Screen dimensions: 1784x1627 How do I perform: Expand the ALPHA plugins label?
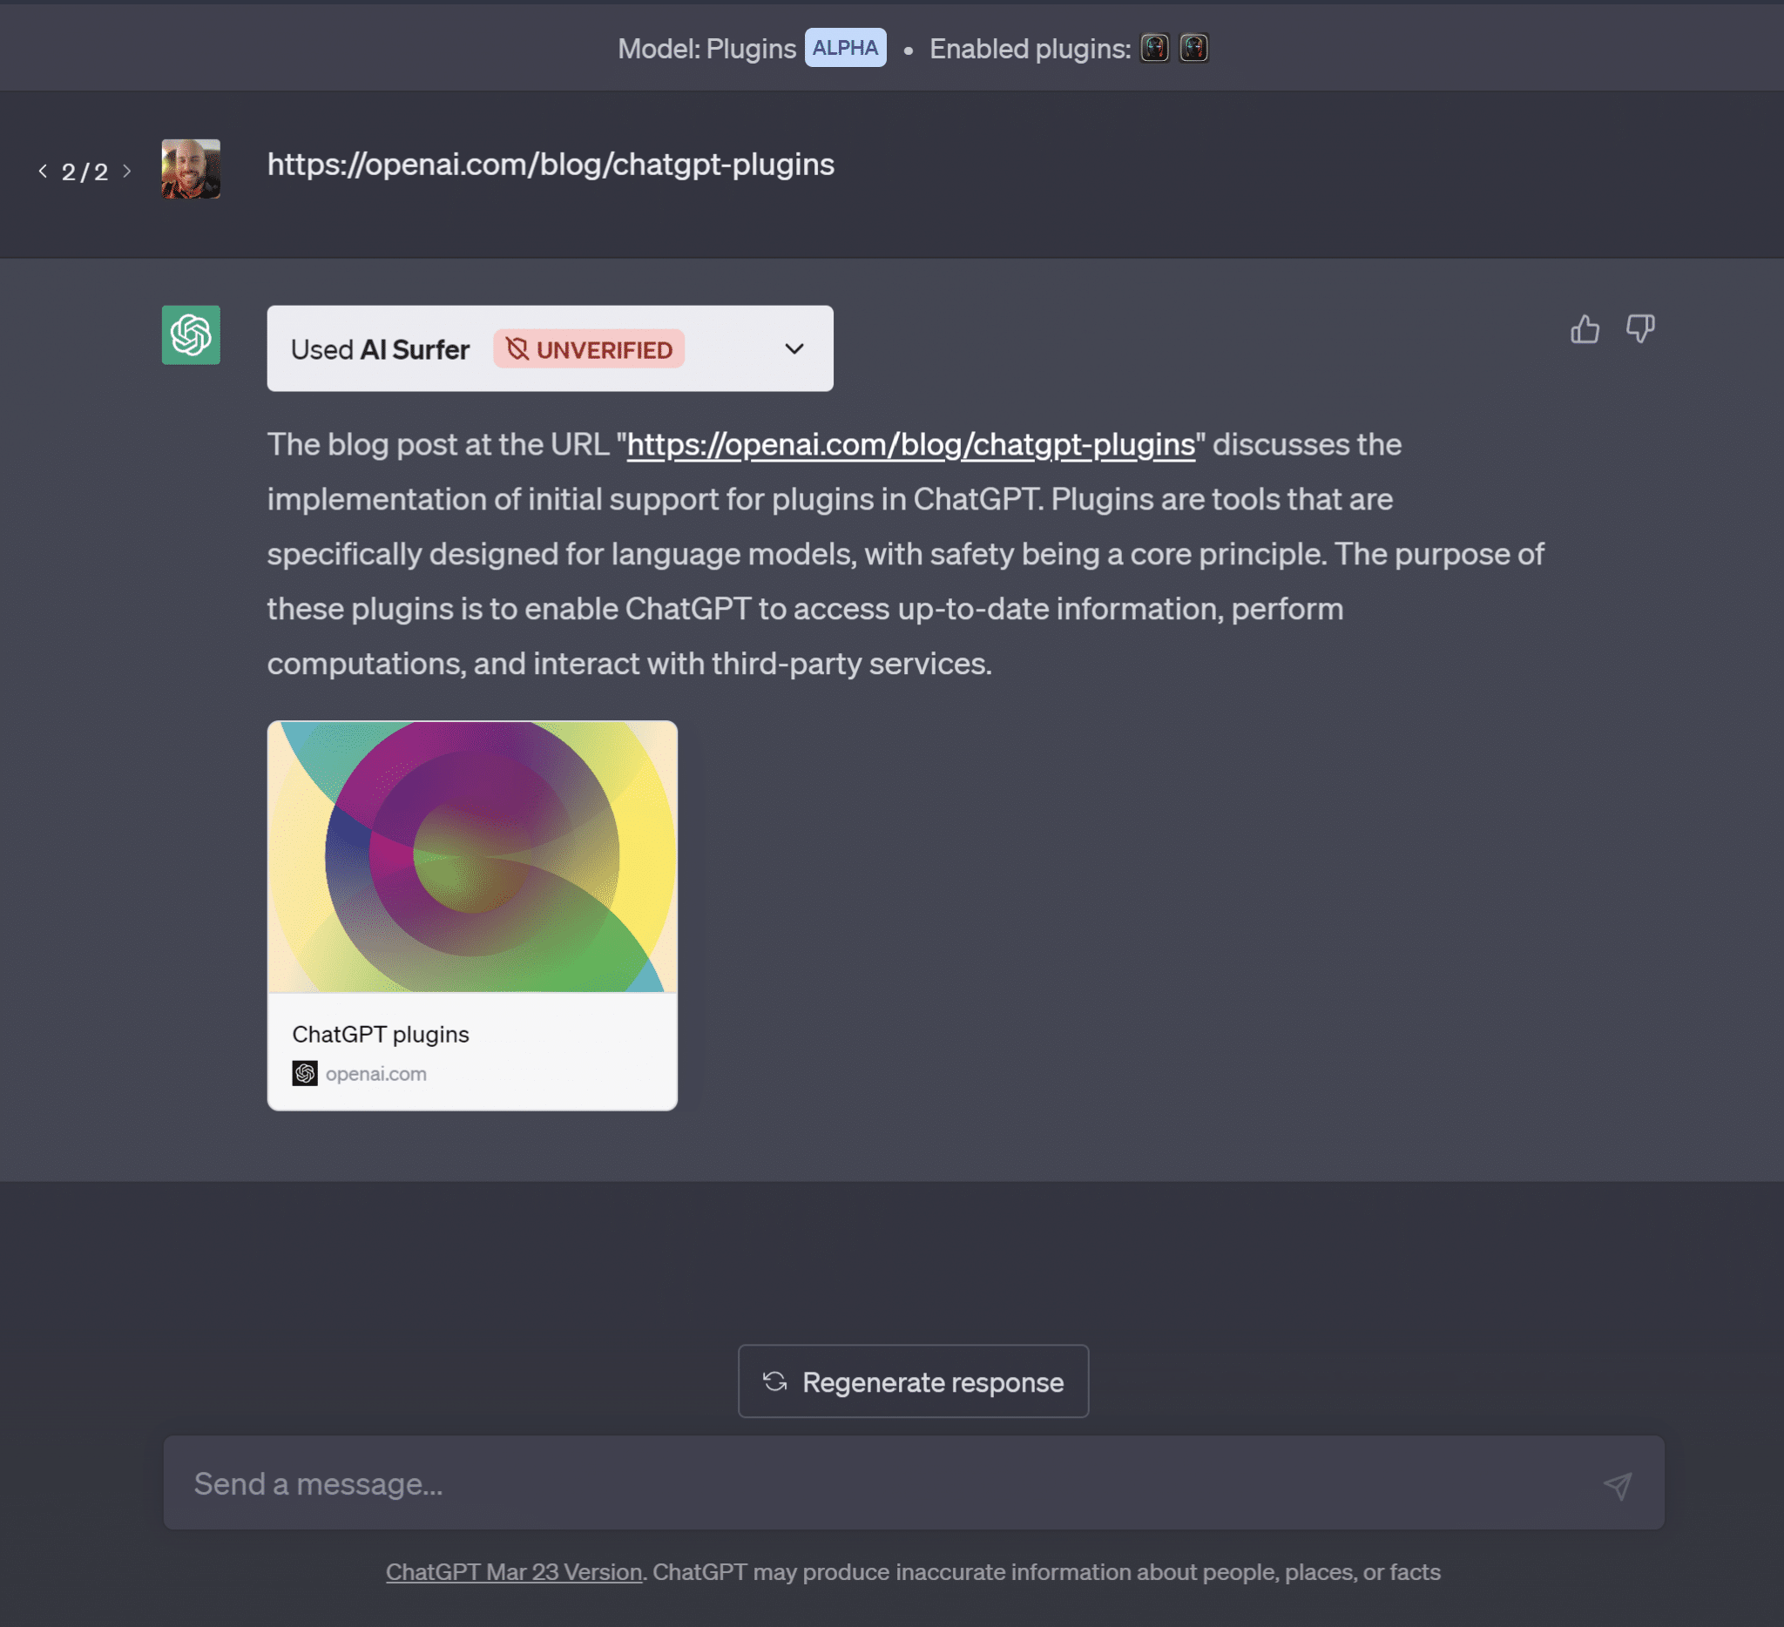[x=844, y=47]
